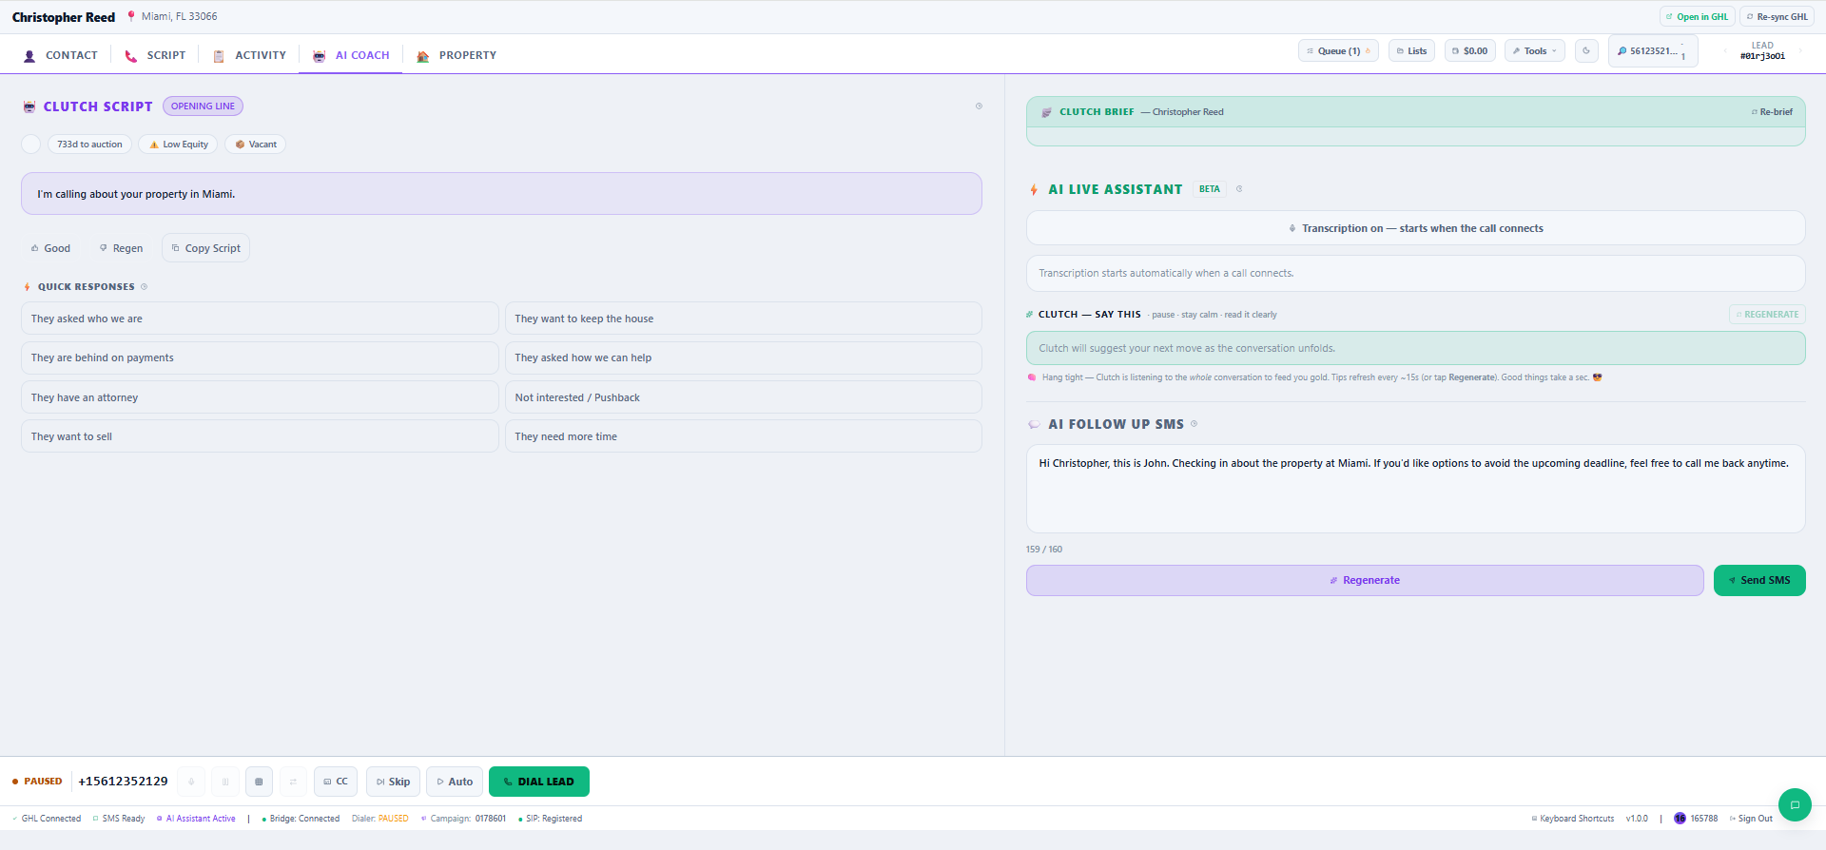1826x850 pixels.
Task: Click the PAUSED status indicator
Action: [x=37, y=782]
